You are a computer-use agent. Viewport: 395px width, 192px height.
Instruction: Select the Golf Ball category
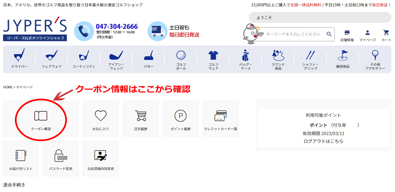181,59
